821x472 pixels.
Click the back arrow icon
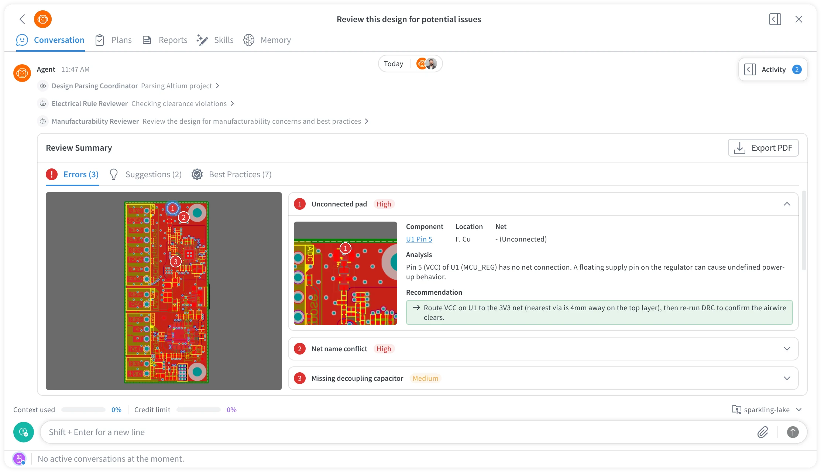point(23,19)
